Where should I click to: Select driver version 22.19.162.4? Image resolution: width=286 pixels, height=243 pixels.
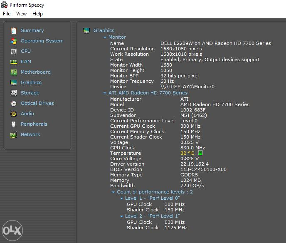[x=195, y=164]
